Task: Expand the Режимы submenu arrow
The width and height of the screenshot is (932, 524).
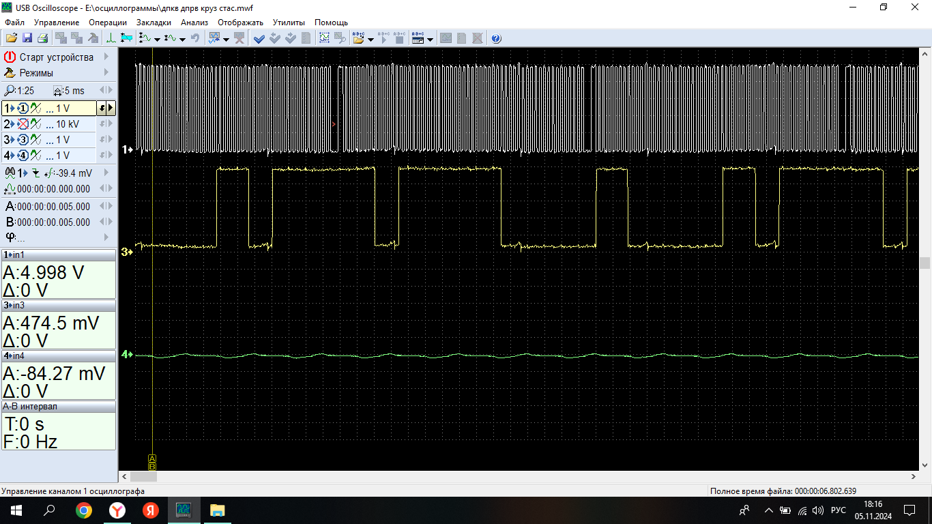Action: [x=106, y=72]
